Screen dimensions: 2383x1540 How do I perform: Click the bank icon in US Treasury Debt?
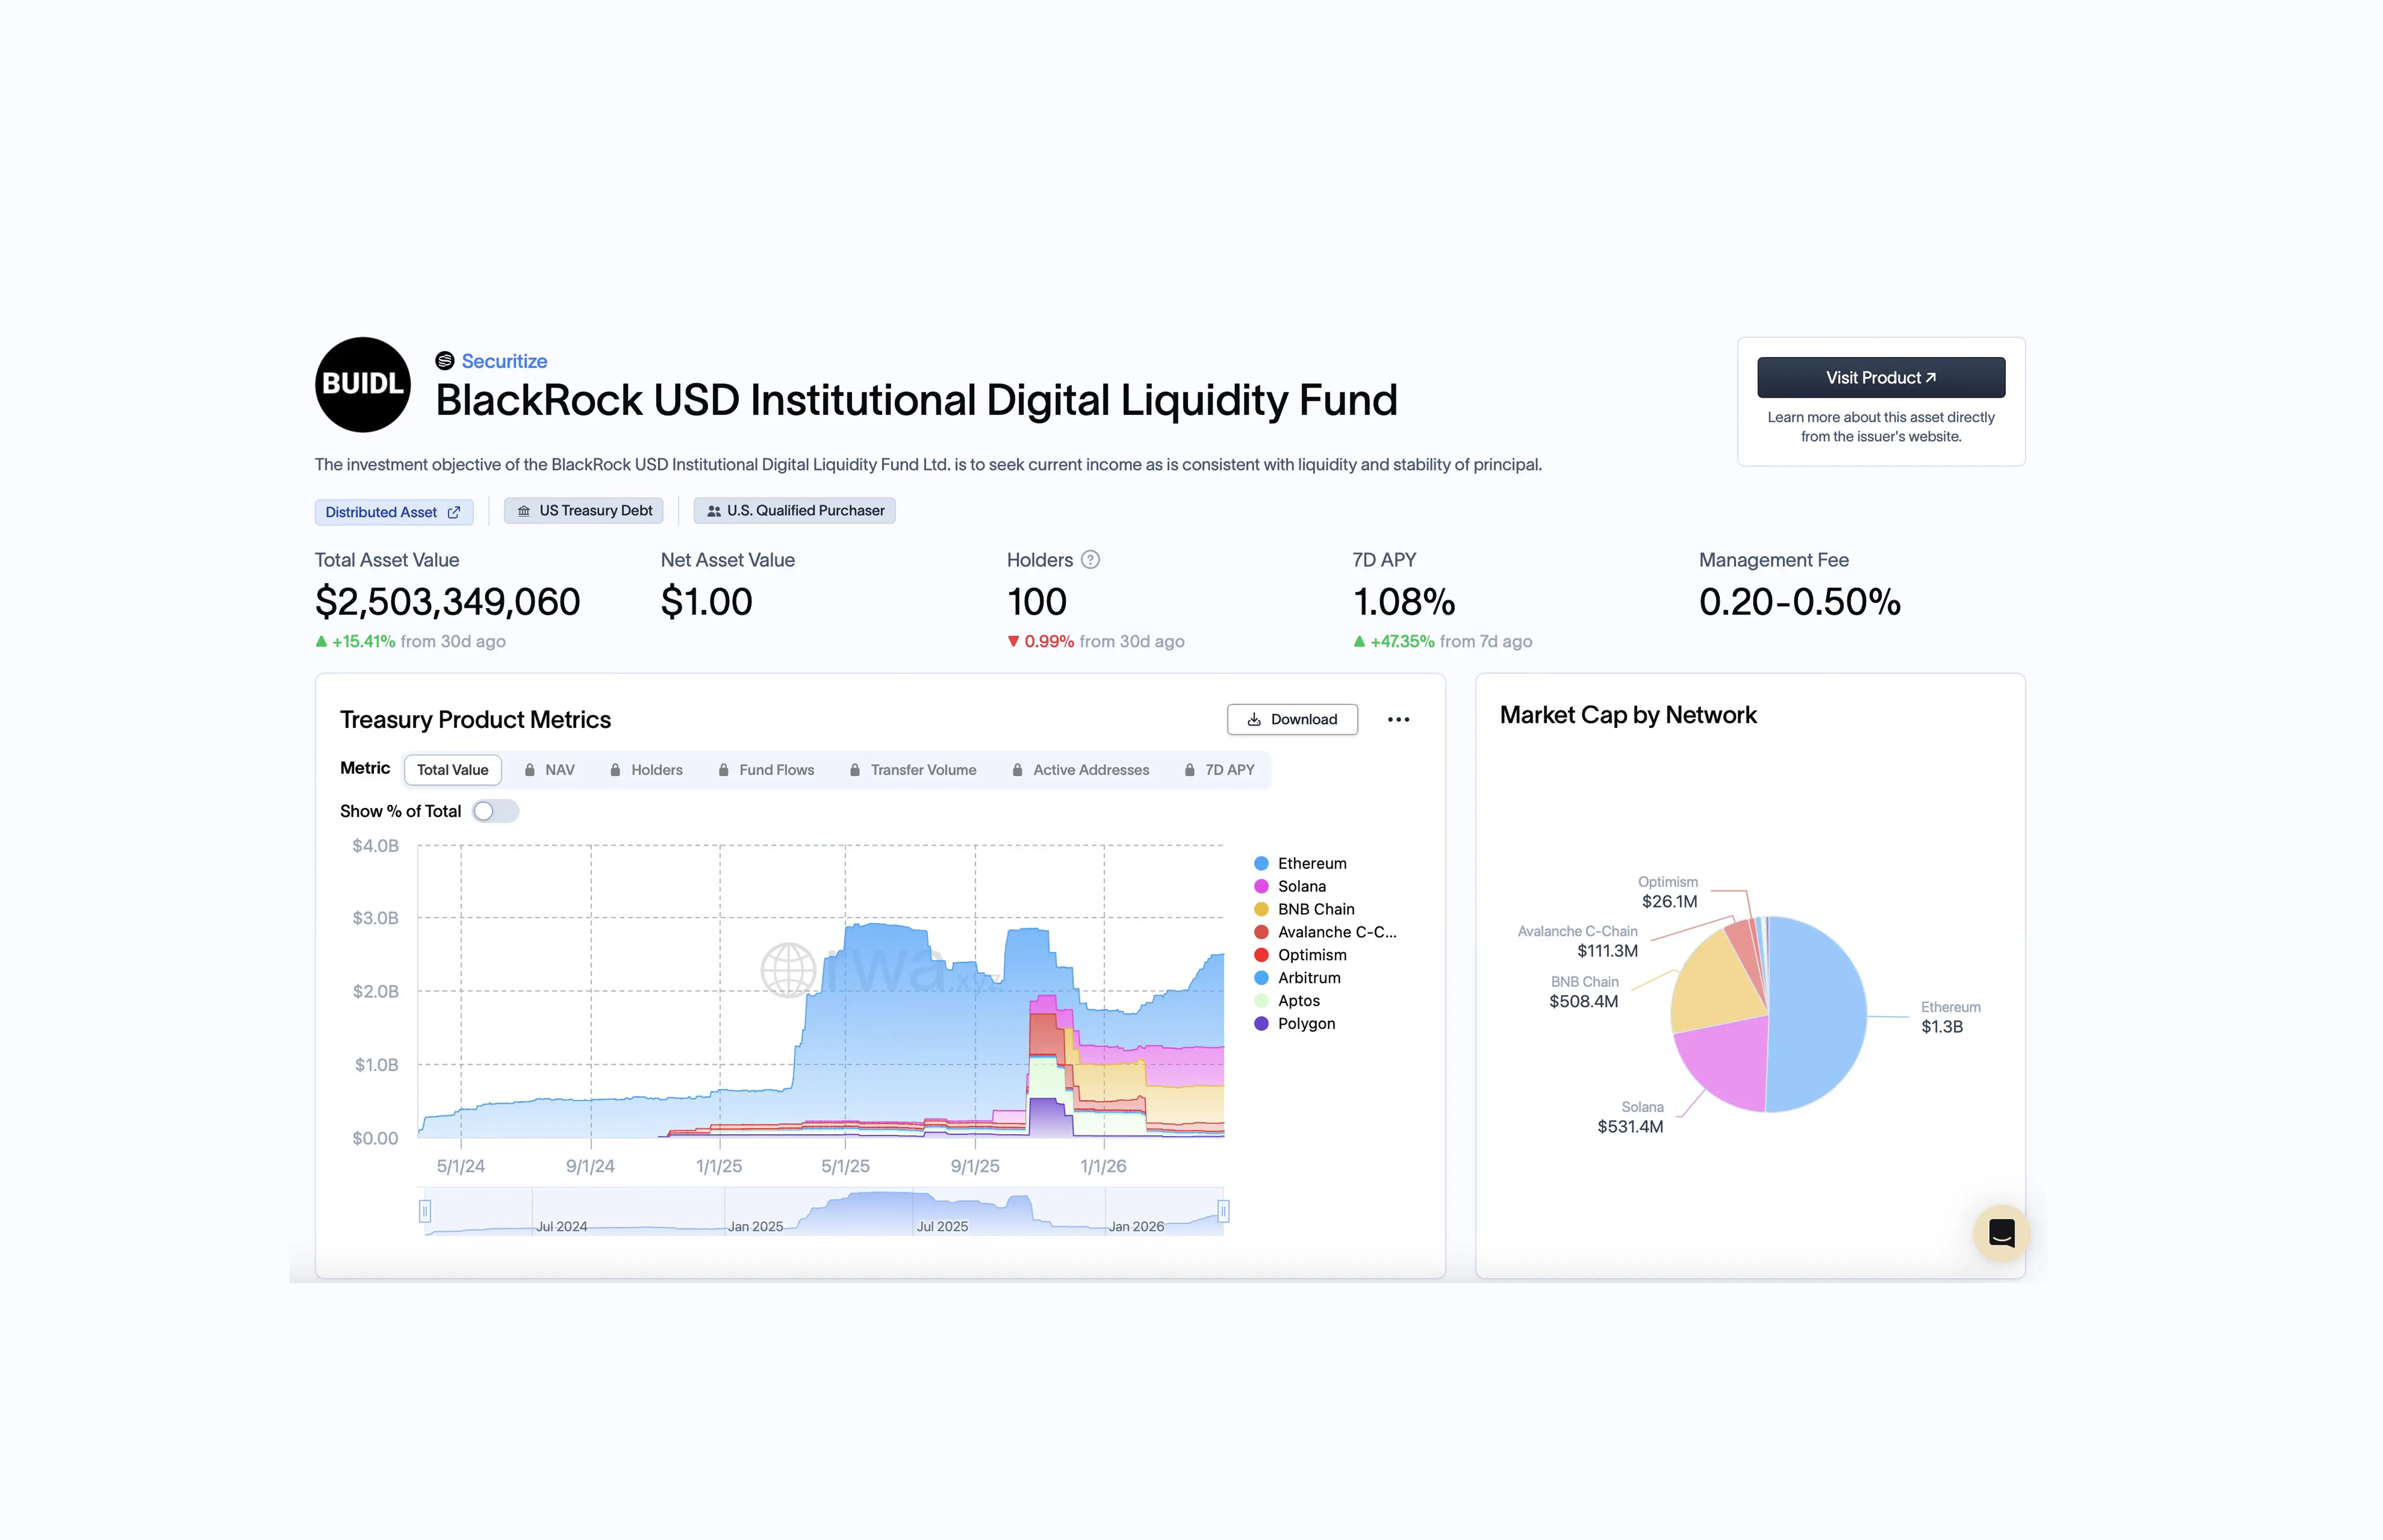coord(524,511)
